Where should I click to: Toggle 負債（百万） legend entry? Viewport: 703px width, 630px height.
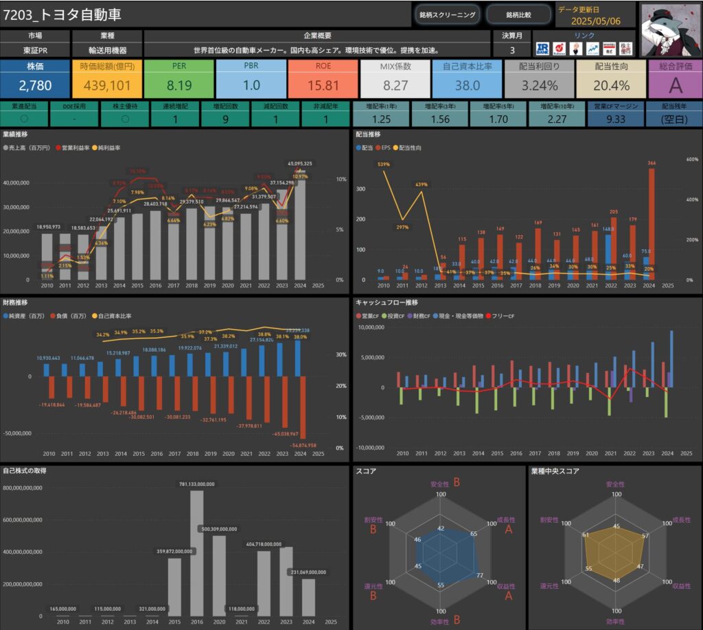point(69,316)
